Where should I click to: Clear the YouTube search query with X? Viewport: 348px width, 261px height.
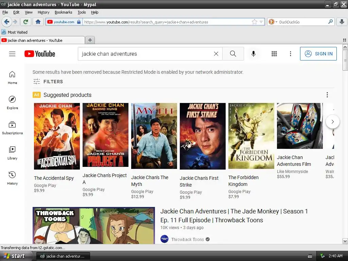point(216,54)
